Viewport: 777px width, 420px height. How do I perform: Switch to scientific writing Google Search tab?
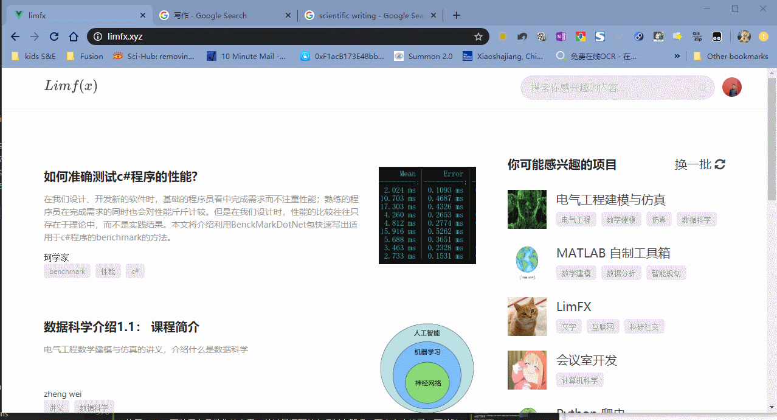pyautogui.click(x=370, y=15)
